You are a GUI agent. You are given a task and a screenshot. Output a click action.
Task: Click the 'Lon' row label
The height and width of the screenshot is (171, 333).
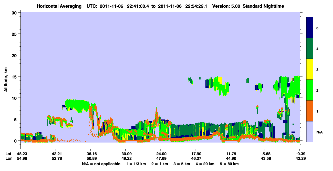(x=9, y=158)
